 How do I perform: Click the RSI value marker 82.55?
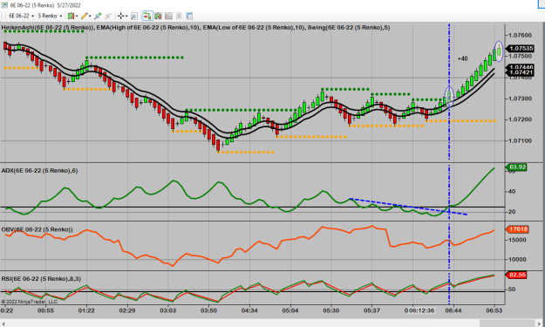click(x=516, y=275)
